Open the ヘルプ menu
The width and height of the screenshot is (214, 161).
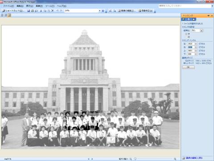coord(62,6)
